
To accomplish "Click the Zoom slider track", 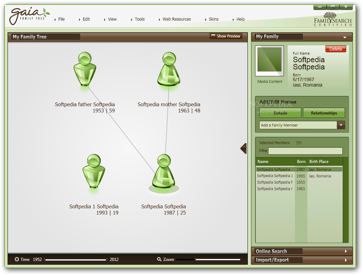I will coord(208,260).
